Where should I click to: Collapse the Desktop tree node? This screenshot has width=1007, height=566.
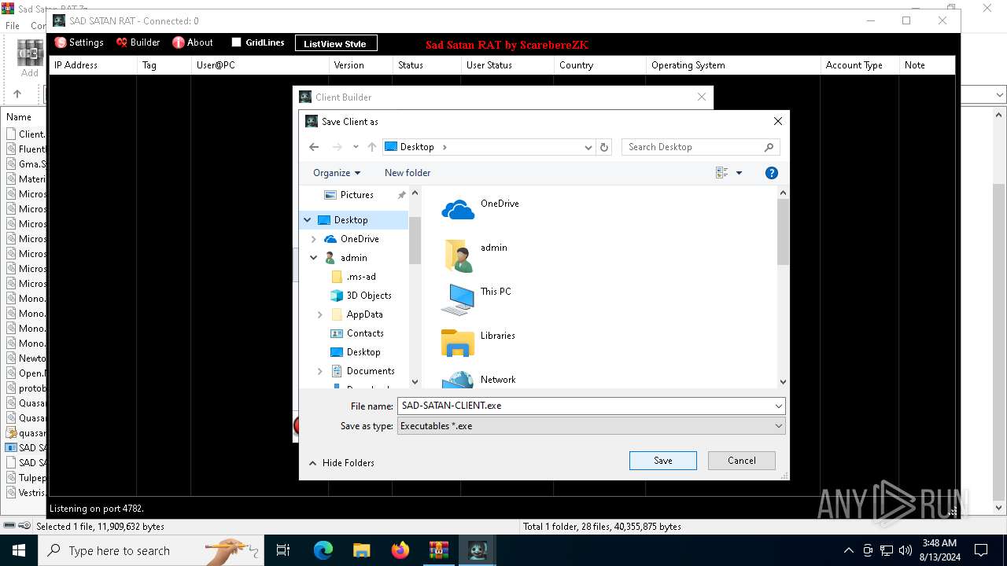[308, 220]
